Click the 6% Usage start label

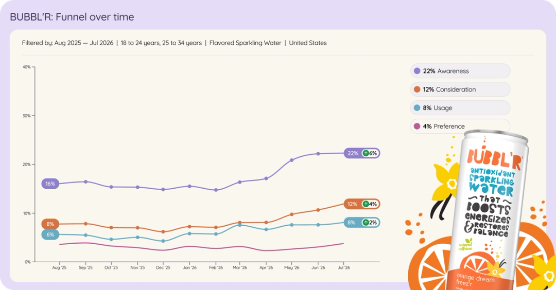tap(50, 235)
